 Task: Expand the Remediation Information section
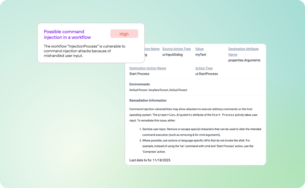coord(148,100)
